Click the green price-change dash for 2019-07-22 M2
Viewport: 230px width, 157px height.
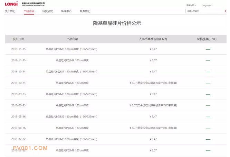click(208, 150)
